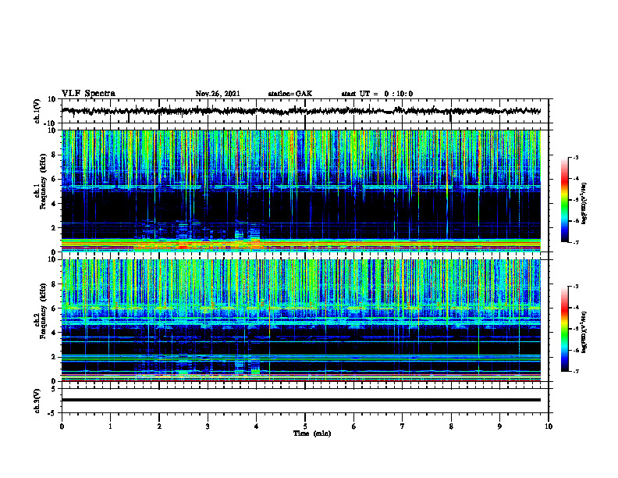Click time axis tick label "7"

(403, 426)
